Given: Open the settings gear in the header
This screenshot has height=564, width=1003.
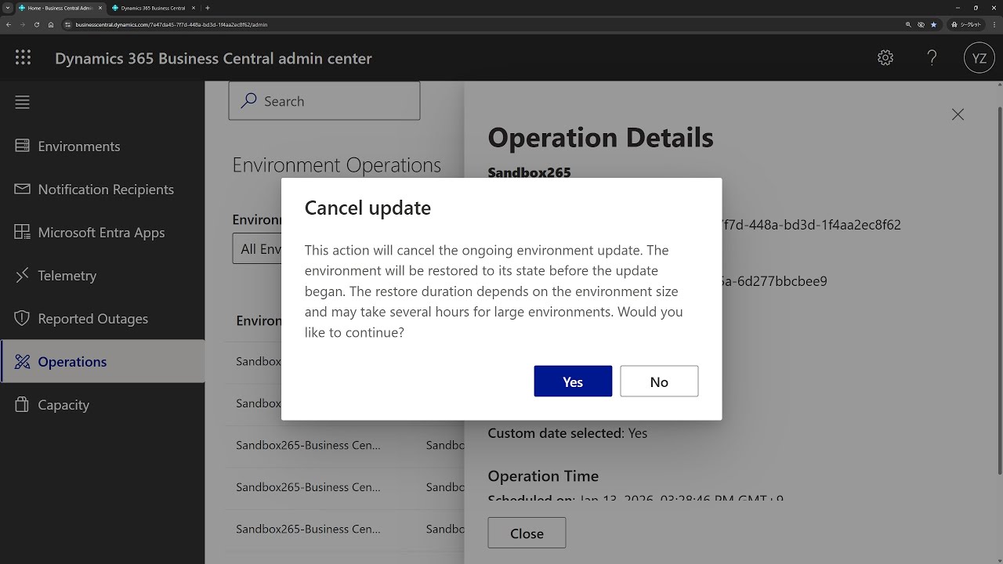Looking at the screenshot, I should coord(885,58).
